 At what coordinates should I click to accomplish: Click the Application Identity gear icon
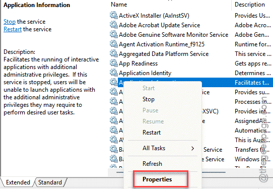[114, 73]
